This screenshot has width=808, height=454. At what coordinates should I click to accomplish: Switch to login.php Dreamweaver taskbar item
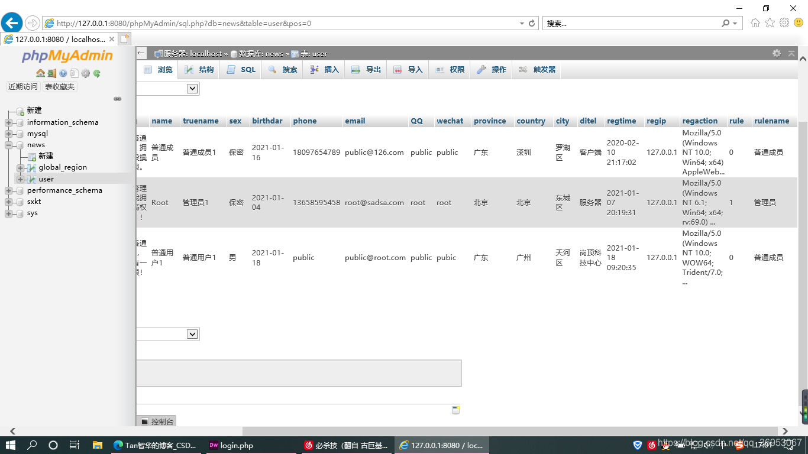251,445
